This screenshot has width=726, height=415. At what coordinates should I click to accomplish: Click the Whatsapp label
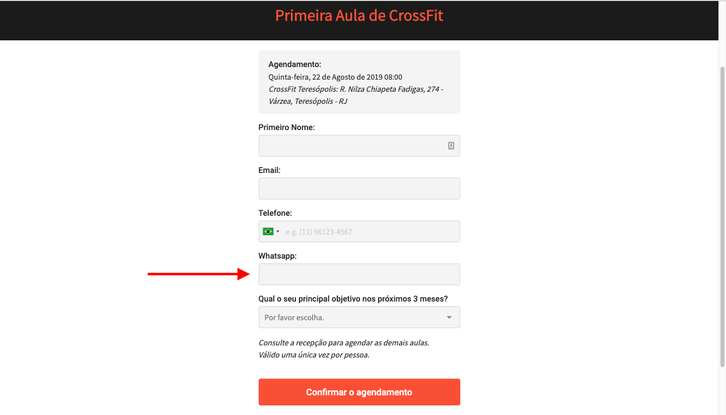tap(277, 256)
